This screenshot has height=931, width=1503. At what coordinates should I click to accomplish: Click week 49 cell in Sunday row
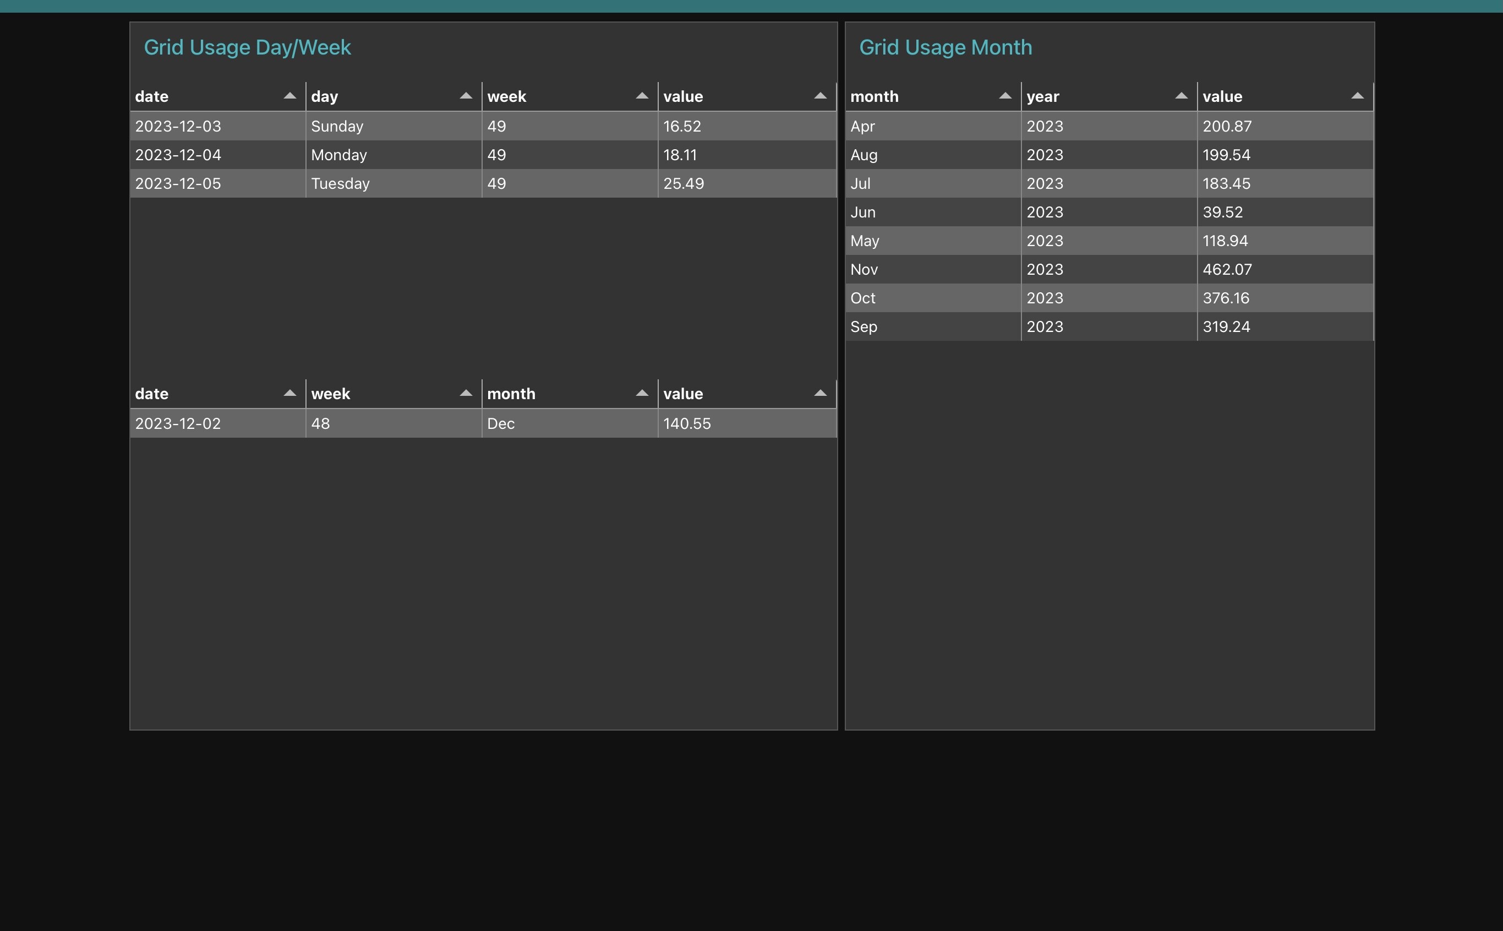(570, 126)
